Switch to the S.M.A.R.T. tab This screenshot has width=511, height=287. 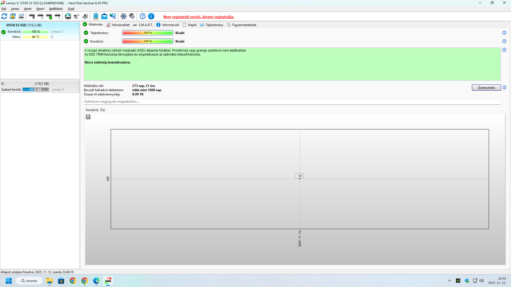click(143, 25)
